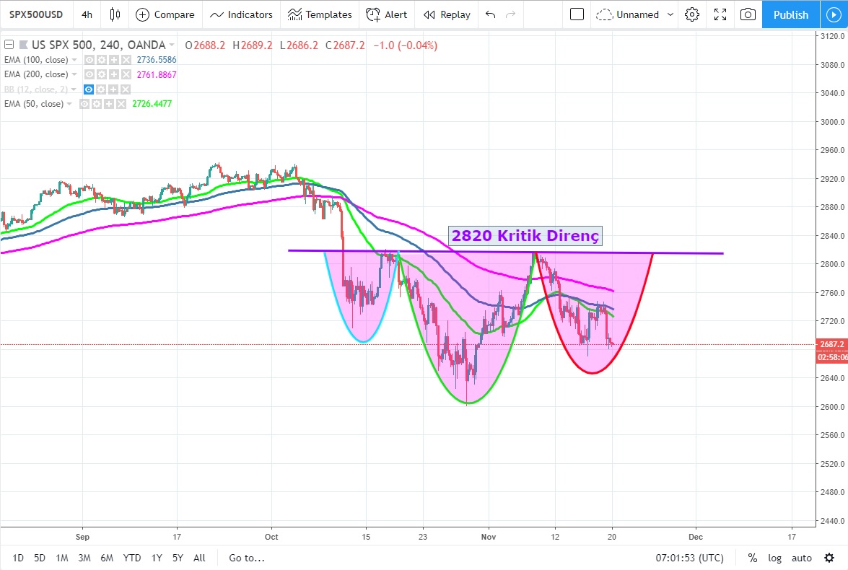Click EMA 100 value 2736.5586
This screenshot has height=570, width=848.
pos(157,60)
